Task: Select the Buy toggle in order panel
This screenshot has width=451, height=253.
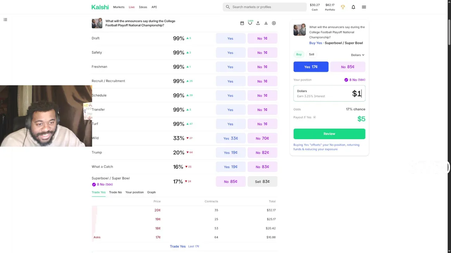Action: tap(299, 54)
